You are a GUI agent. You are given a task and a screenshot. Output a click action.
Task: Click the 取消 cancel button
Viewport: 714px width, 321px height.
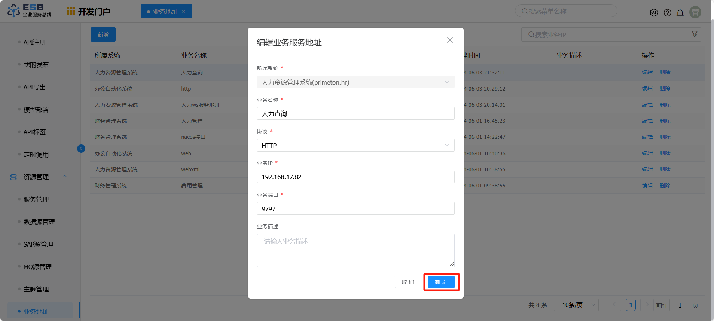tap(408, 282)
